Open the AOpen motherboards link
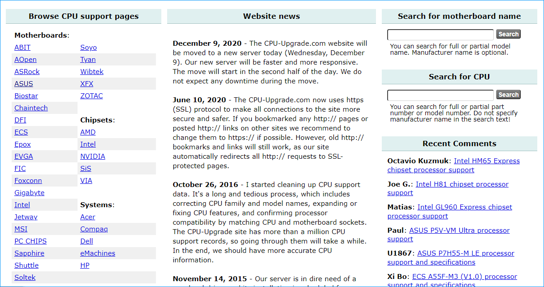Image resolution: width=544 pixels, height=287 pixels. tap(26, 60)
